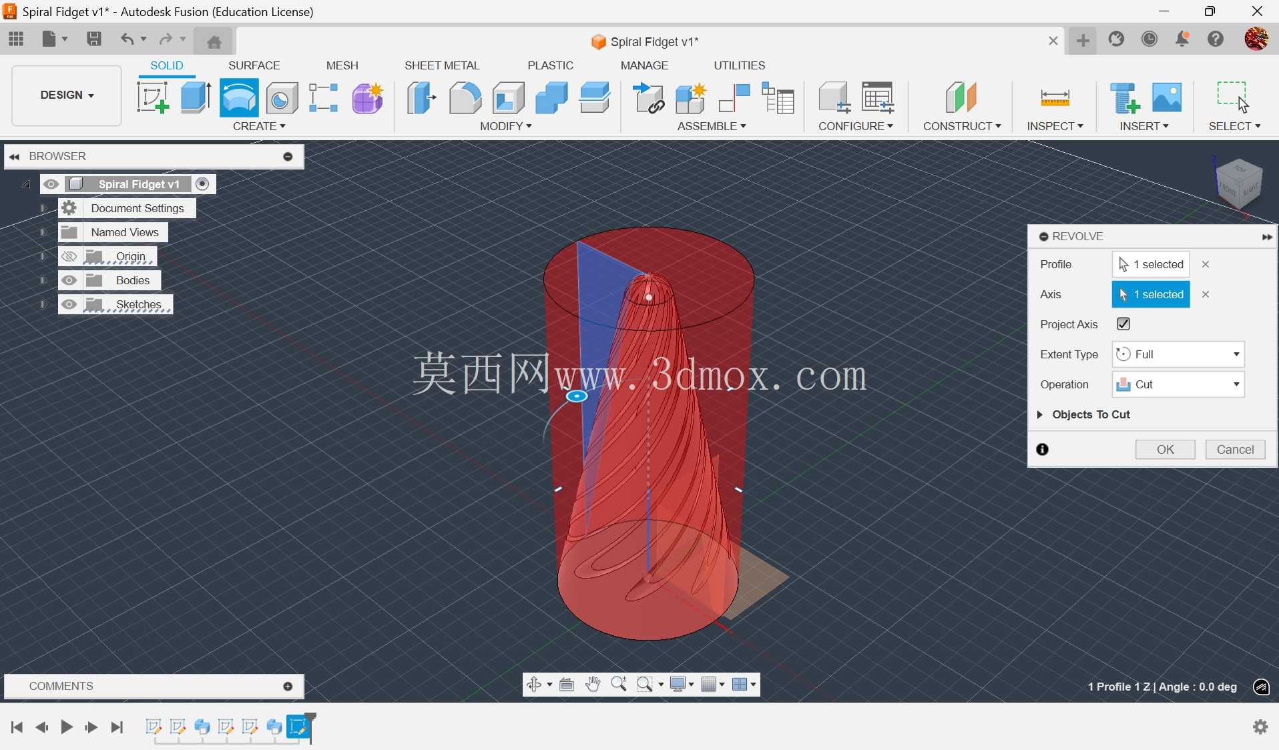Select the Press Pull tool
Screen dimensions: 1279x750
click(421, 98)
